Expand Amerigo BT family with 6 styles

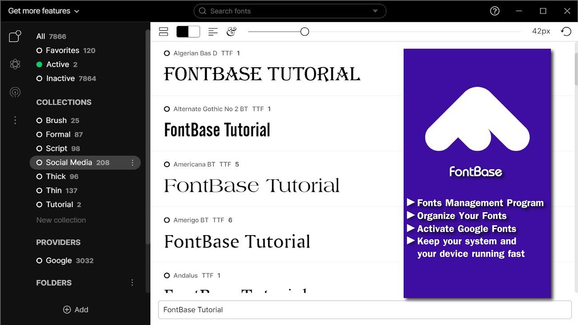pos(230,220)
